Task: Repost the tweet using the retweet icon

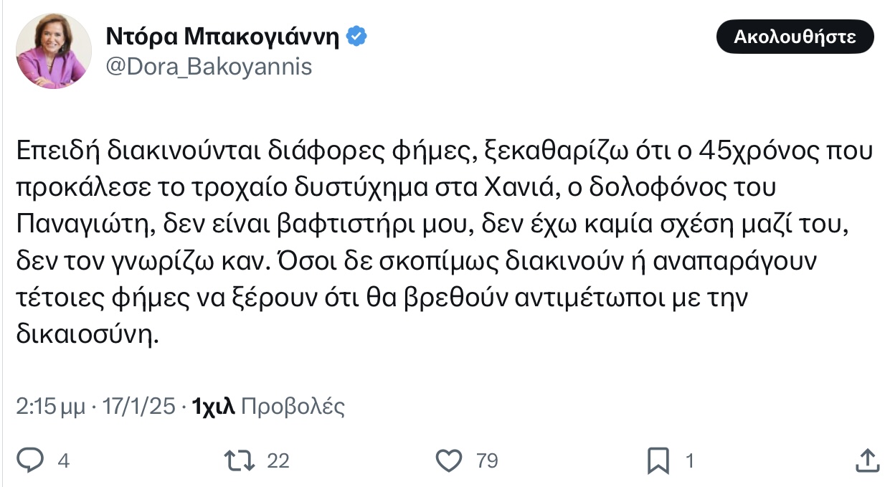Action: click(239, 460)
